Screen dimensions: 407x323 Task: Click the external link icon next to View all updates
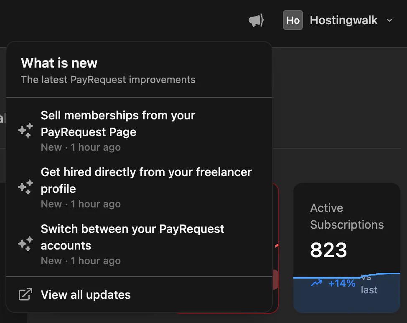tap(25, 295)
